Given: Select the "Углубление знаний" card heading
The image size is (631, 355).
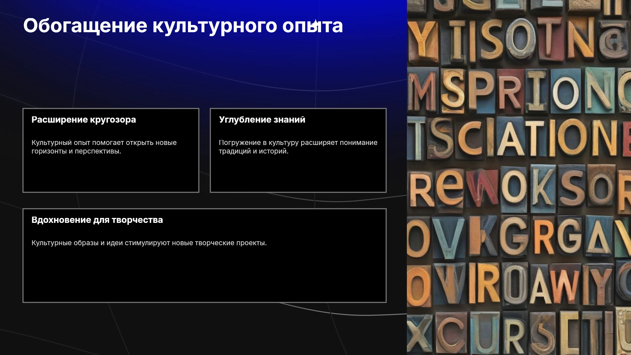Looking at the screenshot, I should 262,120.
